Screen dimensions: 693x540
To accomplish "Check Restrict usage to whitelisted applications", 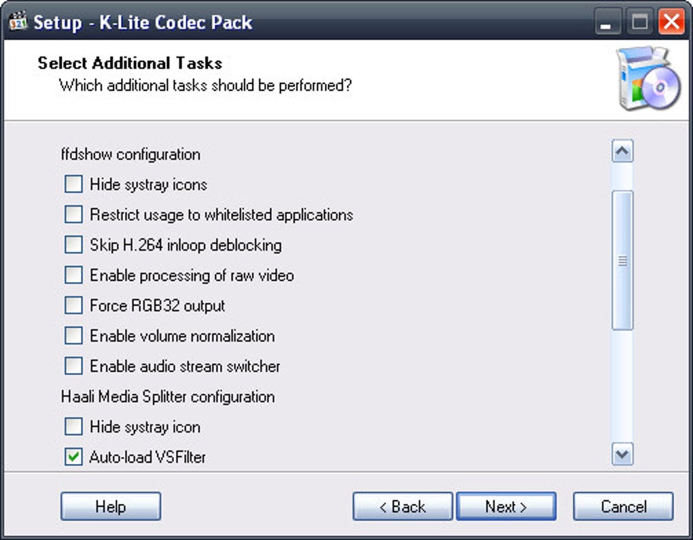I will 73,215.
